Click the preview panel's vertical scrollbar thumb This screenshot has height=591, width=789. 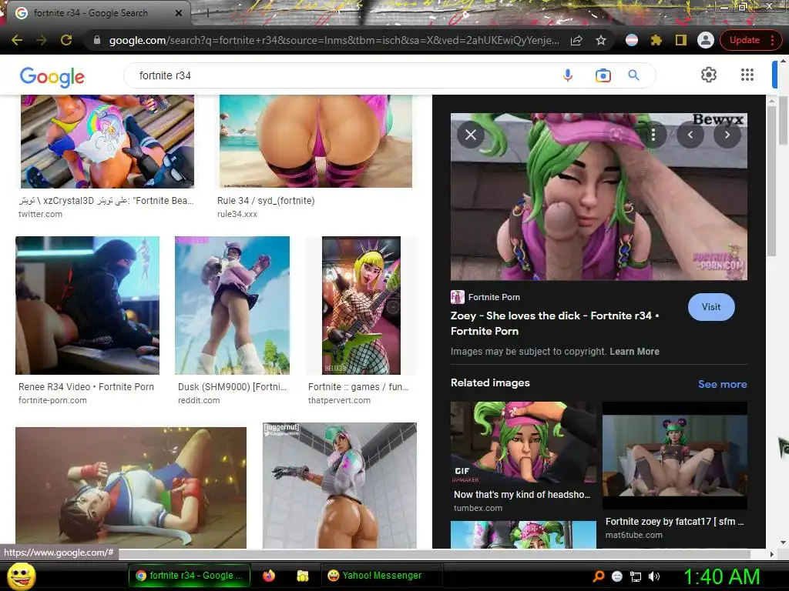point(771,181)
